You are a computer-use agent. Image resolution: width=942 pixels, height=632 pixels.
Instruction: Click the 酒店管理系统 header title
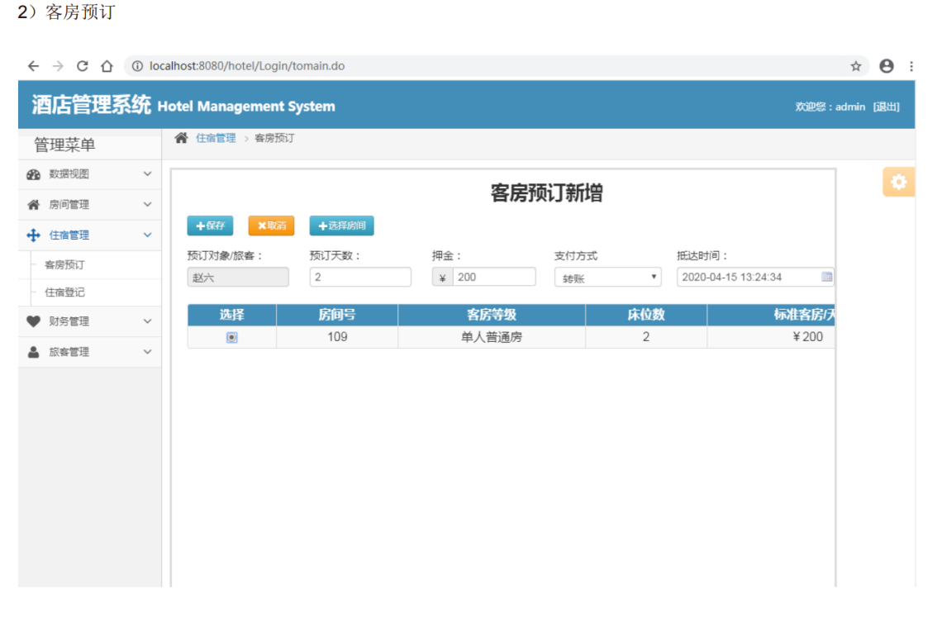pyautogui.click(x=92, y=105)
